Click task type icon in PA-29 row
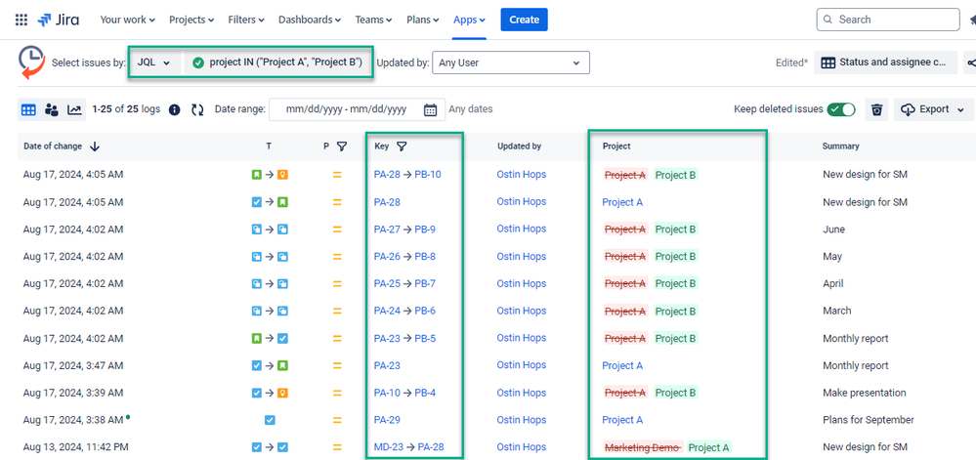 tap(270, 420)
